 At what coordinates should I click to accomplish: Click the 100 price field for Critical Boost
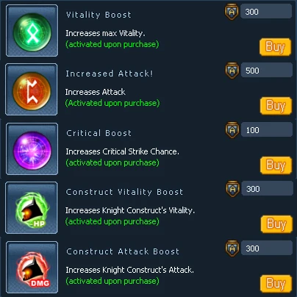(x=267, y=130)
